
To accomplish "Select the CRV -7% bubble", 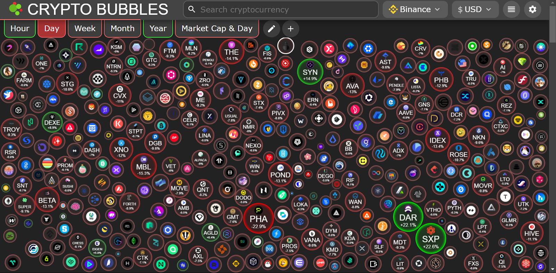I will pos(420,48).
